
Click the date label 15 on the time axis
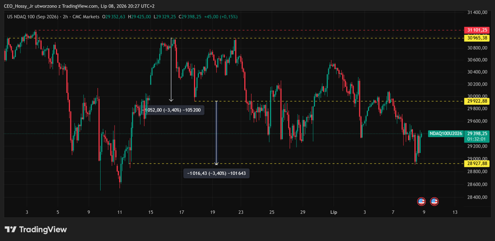tap(151, 213)
